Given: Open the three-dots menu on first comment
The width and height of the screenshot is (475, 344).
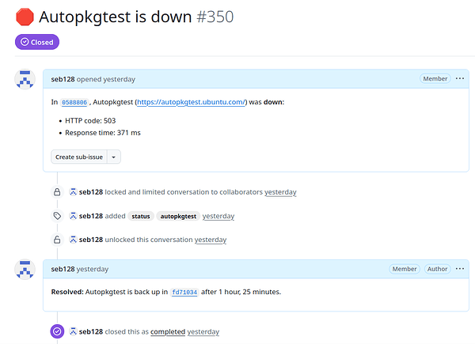Looking at the screenshot, I should pyautogui.click(x=460, y=79).
